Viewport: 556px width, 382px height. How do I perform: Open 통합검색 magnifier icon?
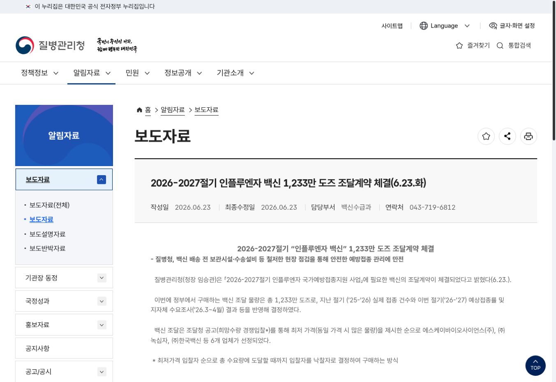coord(500,46)
